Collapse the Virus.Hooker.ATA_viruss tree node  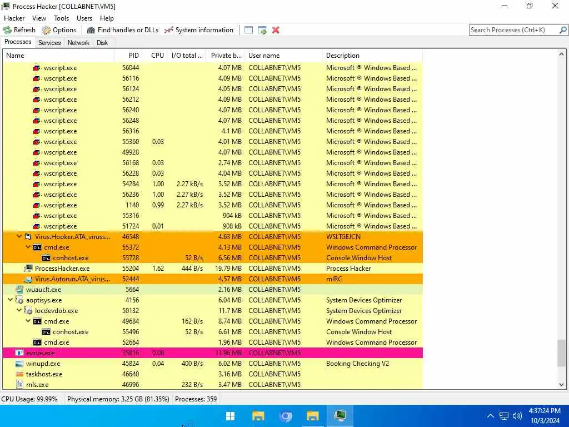pos(19,237)
